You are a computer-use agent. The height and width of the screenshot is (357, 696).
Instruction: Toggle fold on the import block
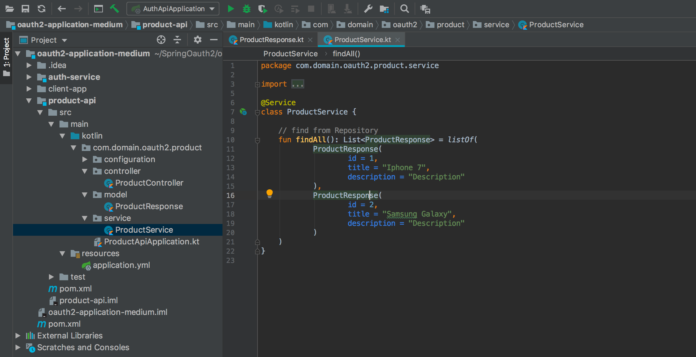point(257,84)
